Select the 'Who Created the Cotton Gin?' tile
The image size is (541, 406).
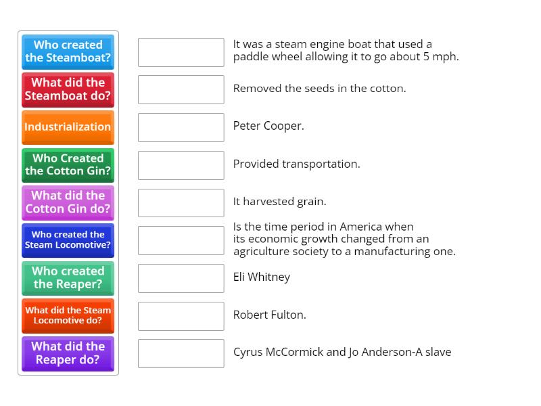coord(68,164)
